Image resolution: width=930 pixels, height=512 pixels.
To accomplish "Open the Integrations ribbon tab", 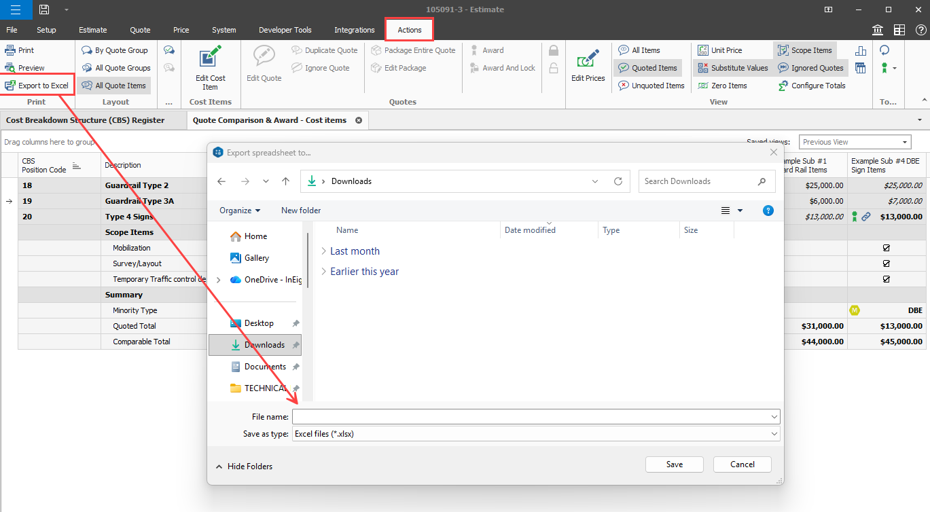I will point(354,30).
